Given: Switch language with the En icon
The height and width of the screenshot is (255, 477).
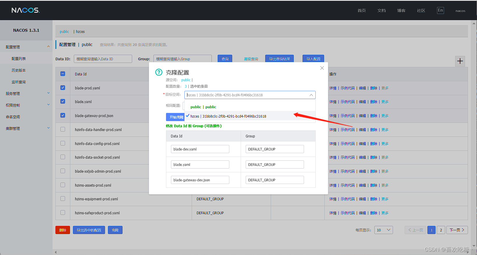Looking at the screenshot, I should pos(440,10).
